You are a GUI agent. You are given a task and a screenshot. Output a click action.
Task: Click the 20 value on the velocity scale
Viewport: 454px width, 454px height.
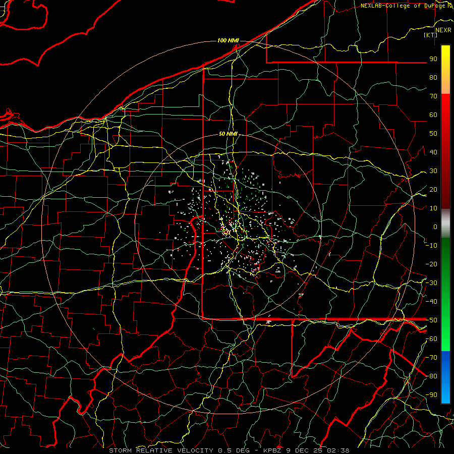coord(433,190)
